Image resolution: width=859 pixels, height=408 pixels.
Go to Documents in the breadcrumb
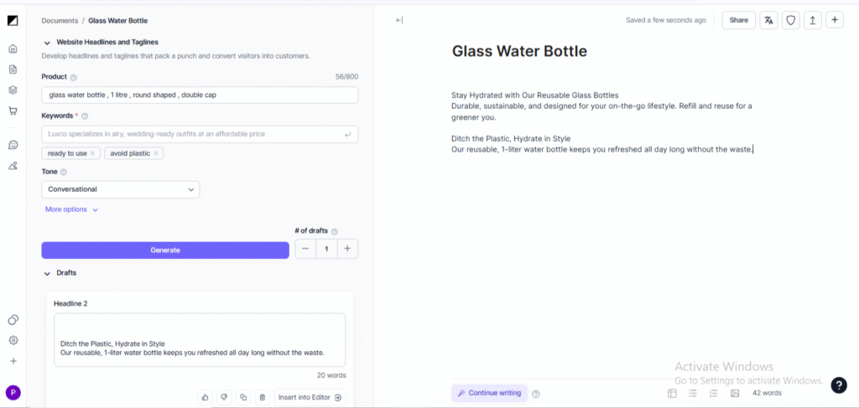point(60,20)
